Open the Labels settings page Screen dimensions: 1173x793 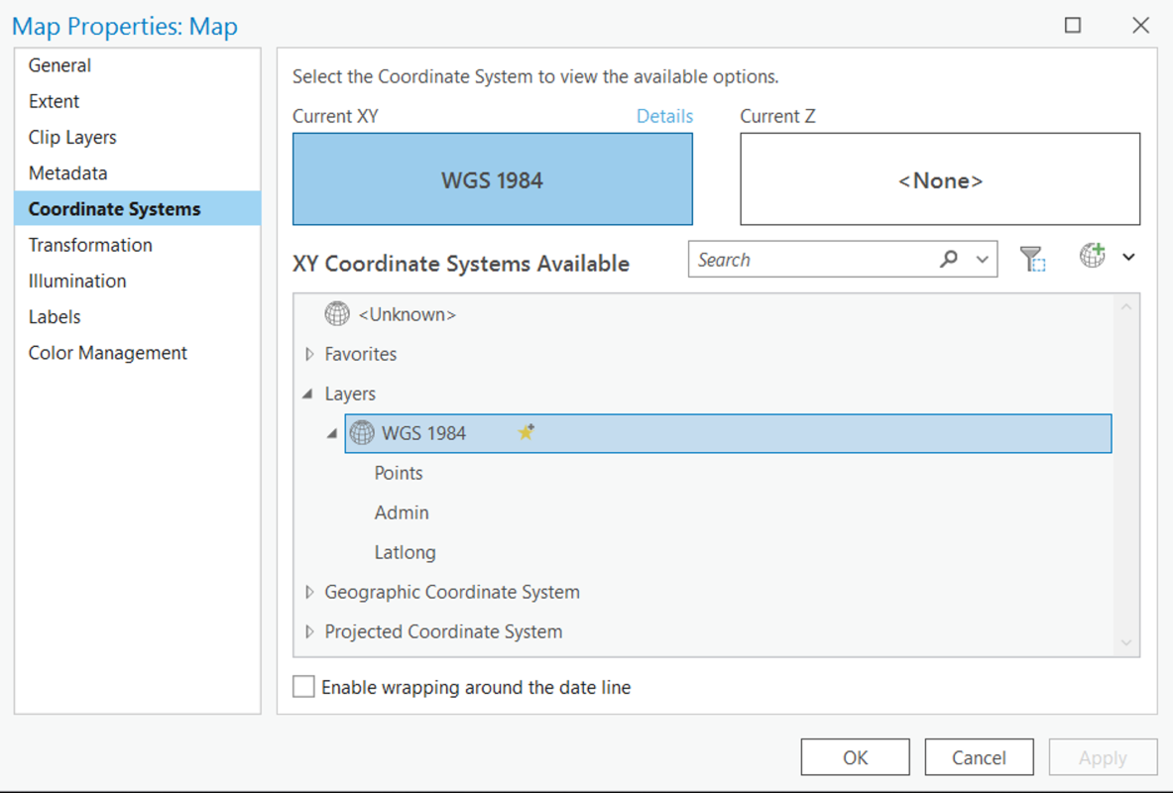55,316
